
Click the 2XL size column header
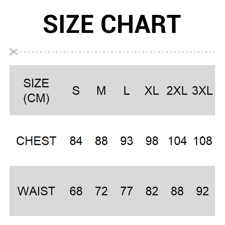point(177,91)
